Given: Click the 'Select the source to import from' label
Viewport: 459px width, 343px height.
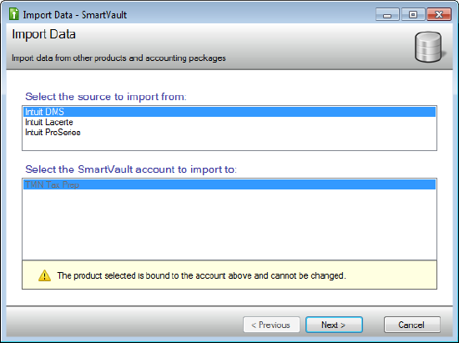Looking at the screenshot, I should click(x=106, y=97).
